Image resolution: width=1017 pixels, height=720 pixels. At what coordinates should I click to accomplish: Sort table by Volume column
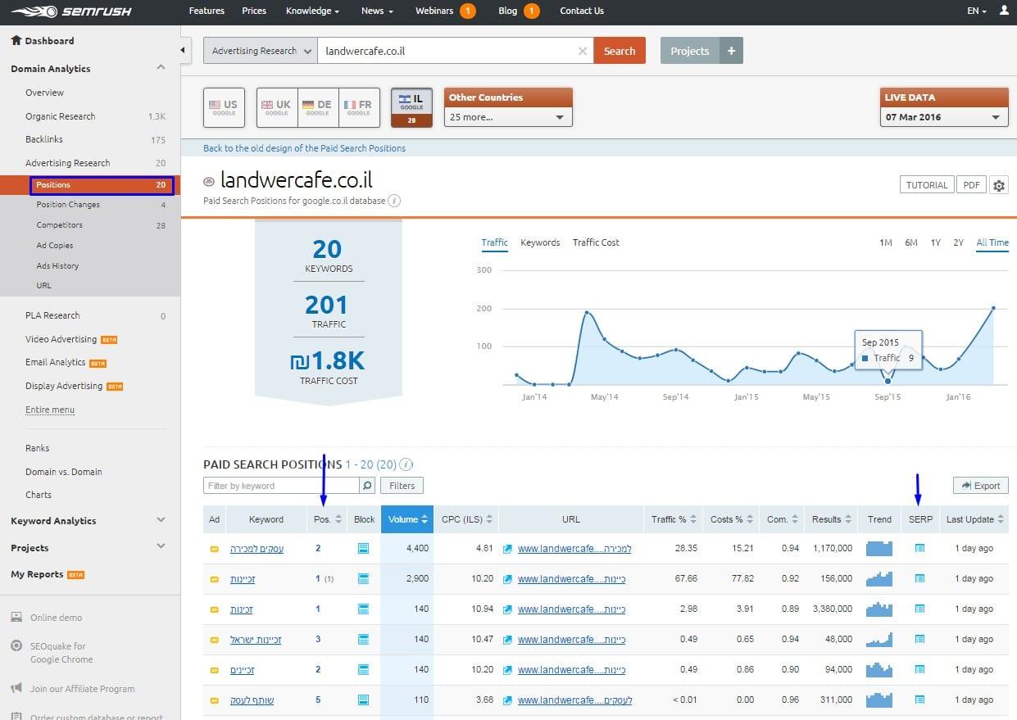tap(407, 519)
